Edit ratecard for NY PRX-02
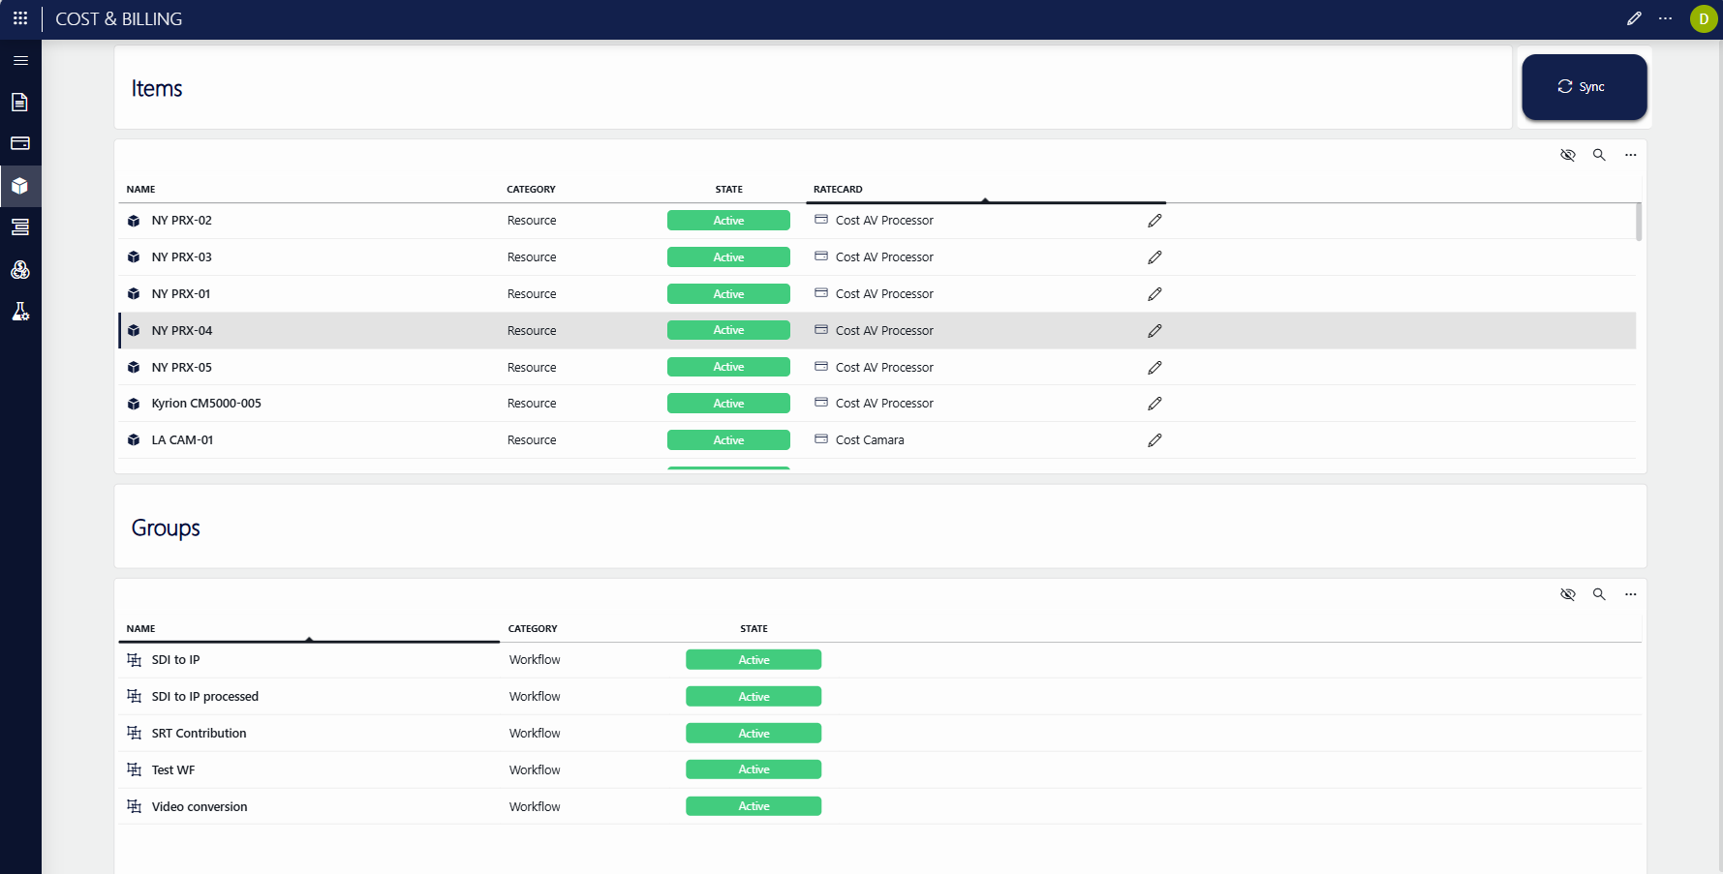This screenshot has width=1723, height=874. pos(1154,221)
